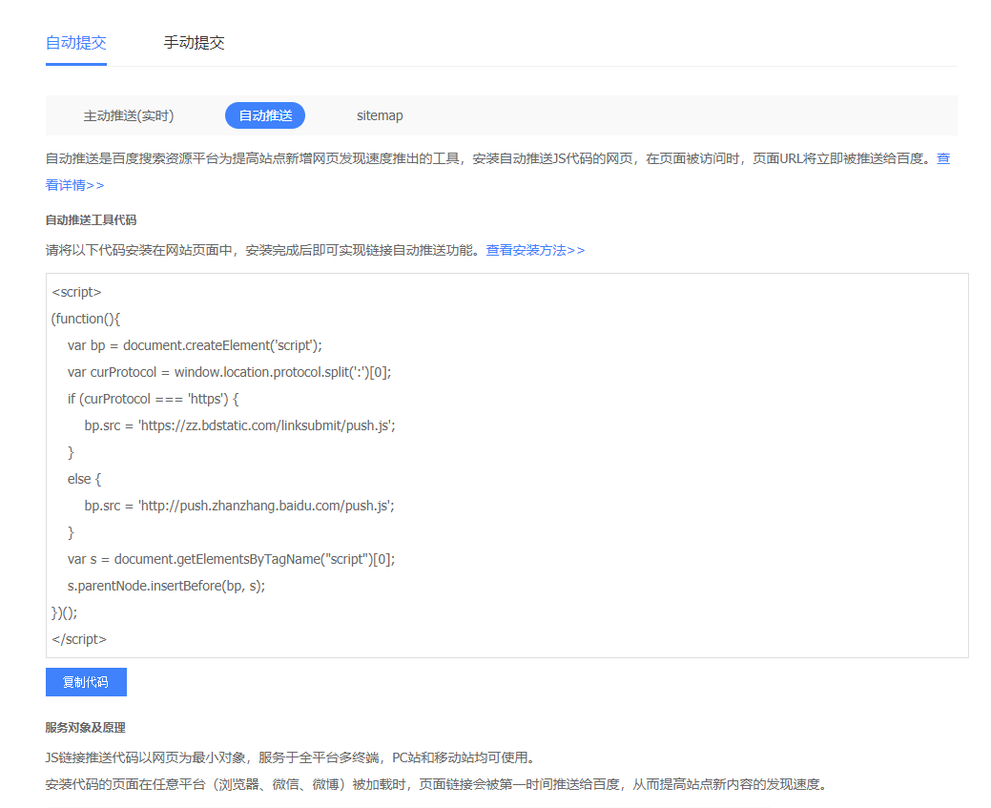The width and height of the screenshot is (991, 808).
Task: Click the closing </script> line
Action: (x=79, y=639)
